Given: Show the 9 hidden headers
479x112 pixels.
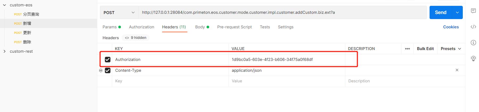Looking at the screenshot, I should pos(136,38).
